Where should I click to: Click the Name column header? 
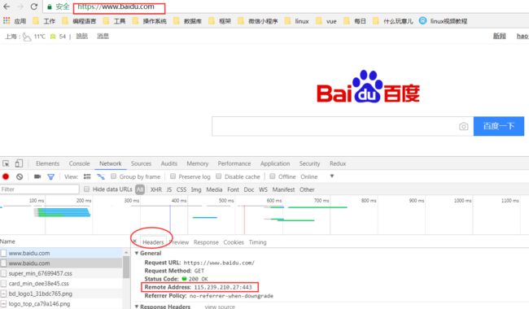7,242
